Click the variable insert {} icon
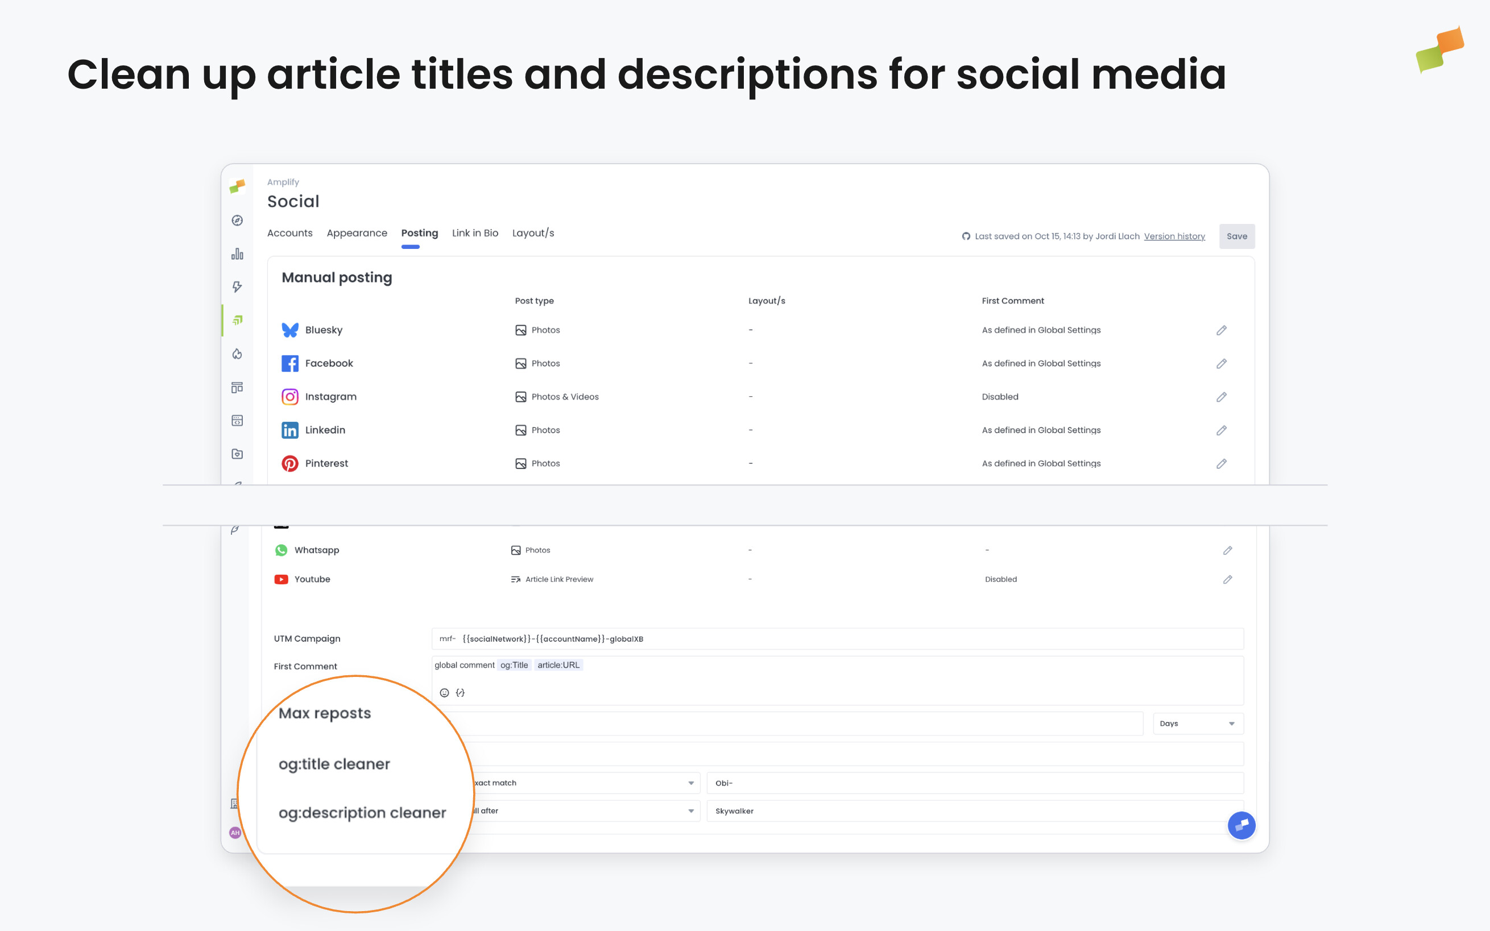This screenshot has width=1490, height=931. (x=460, y=692)
